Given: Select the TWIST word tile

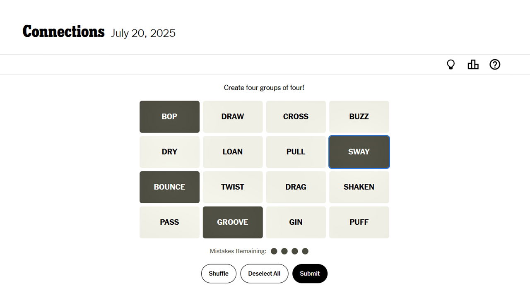Looking at the screenshot, I should (233, 187).
